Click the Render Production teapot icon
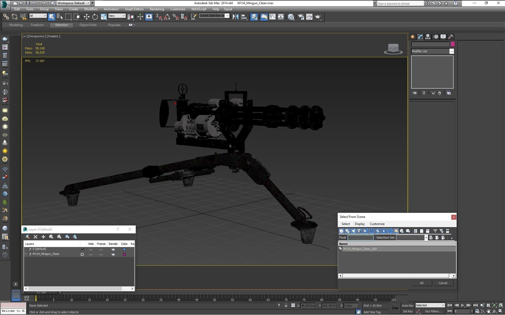 (318, 17)
